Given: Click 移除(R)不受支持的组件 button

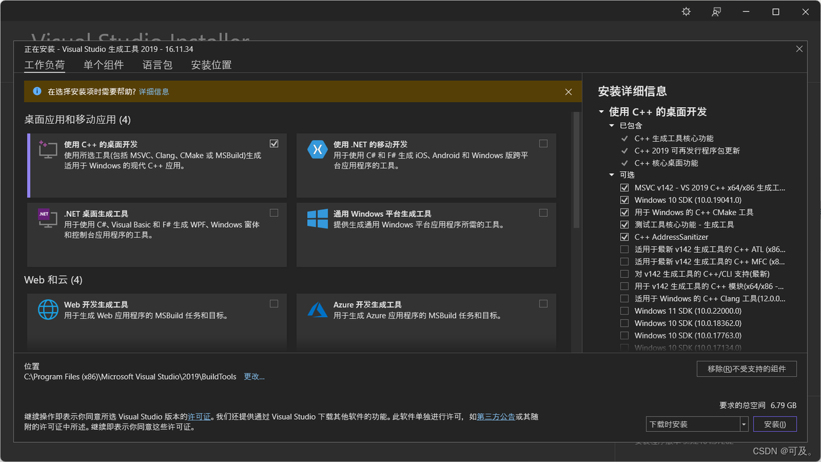Looking at the screenshot, I should [747, 369].
